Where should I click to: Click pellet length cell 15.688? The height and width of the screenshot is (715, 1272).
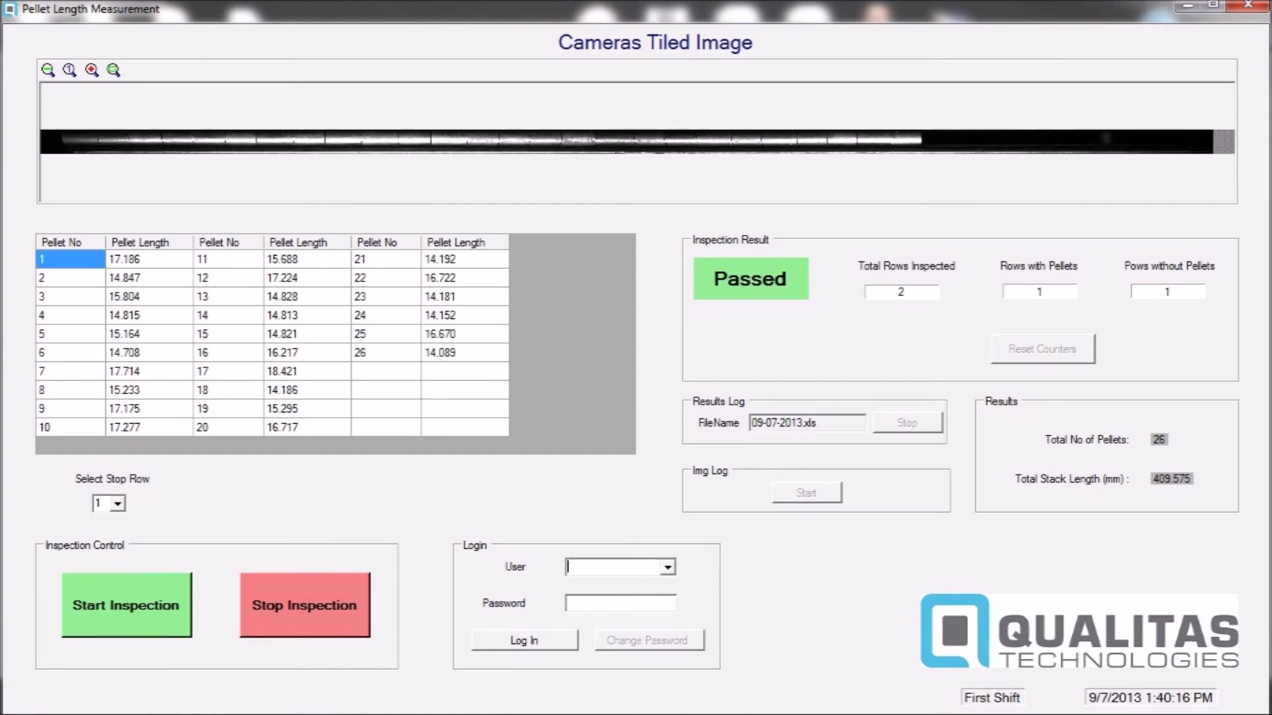(307, 260)
